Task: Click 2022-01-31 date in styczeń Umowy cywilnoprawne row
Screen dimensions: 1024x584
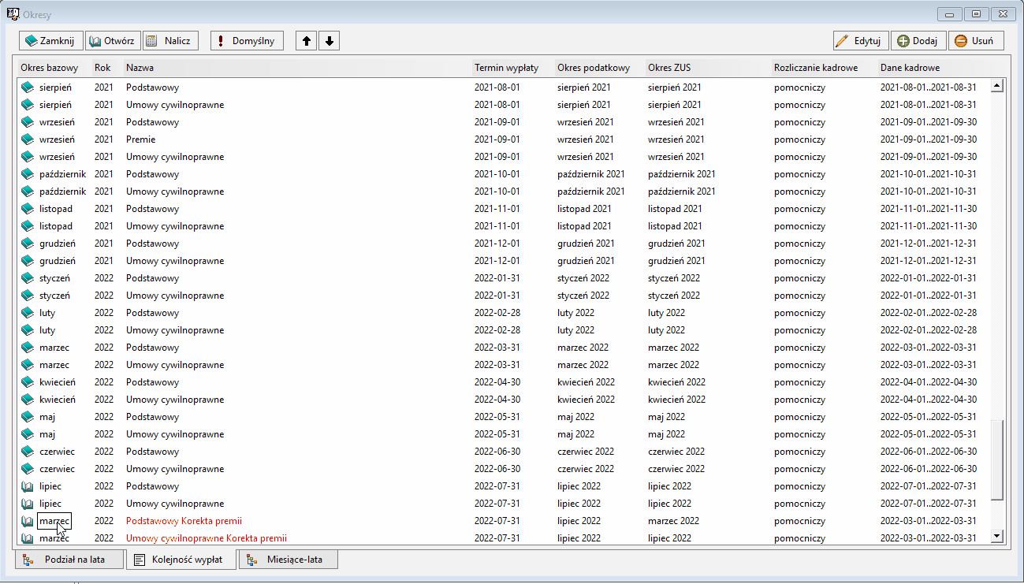Action: pos(497,296)
